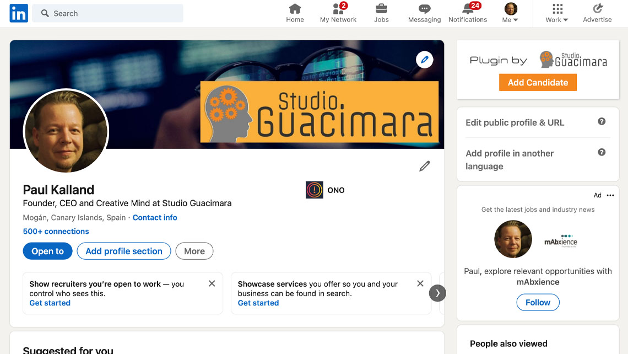Click the Add Candidate button
This screenshot has height=354, width=628.
pos(538,82)
